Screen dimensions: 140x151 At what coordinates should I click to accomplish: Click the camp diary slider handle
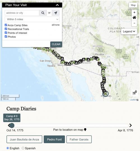(x=12, y=126)
